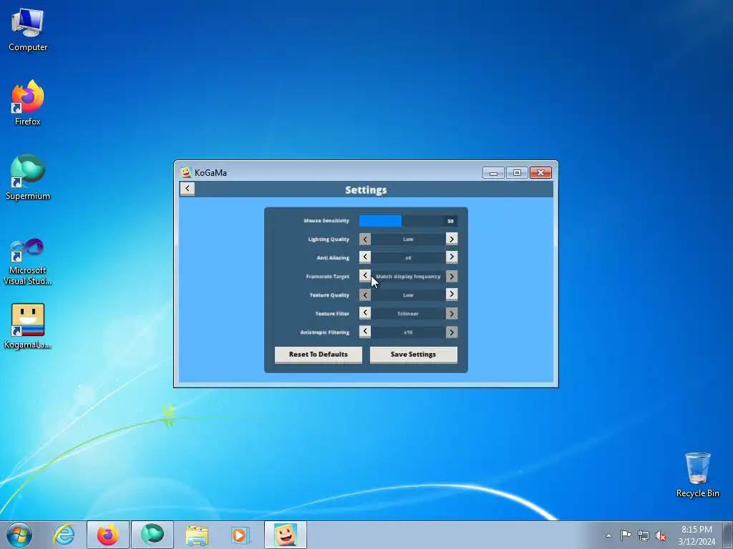Raise Anti Aliasing with right arrow
The image size is (733, 549).
[x=452, y=257]
